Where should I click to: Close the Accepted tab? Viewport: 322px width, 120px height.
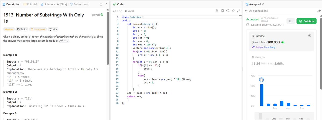[263, 4]
